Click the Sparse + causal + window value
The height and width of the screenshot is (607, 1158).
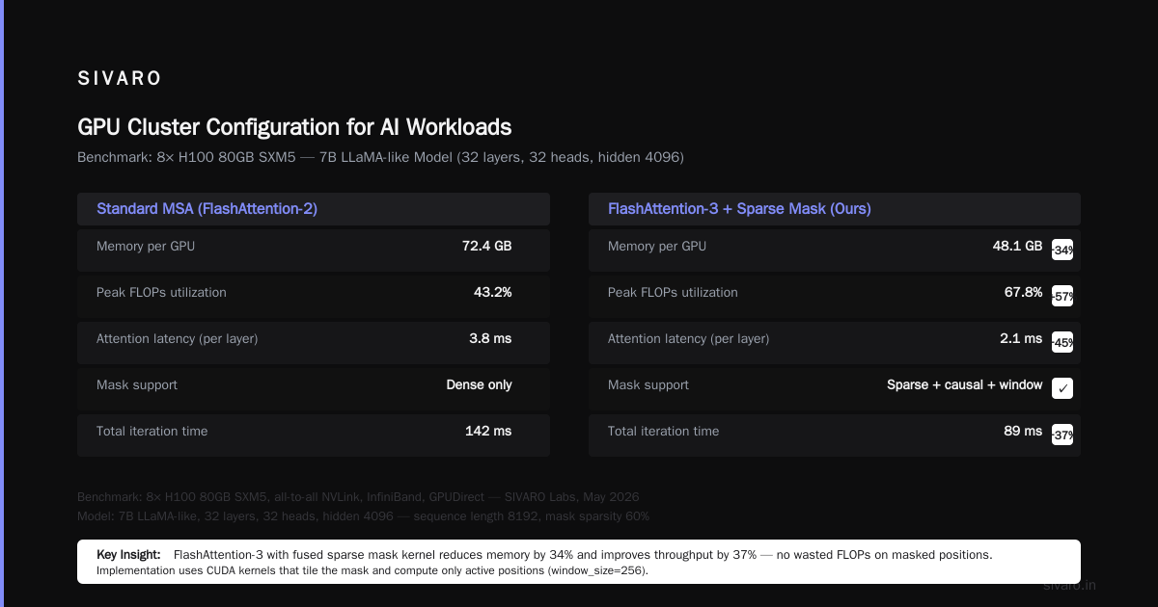coord(965,384)
